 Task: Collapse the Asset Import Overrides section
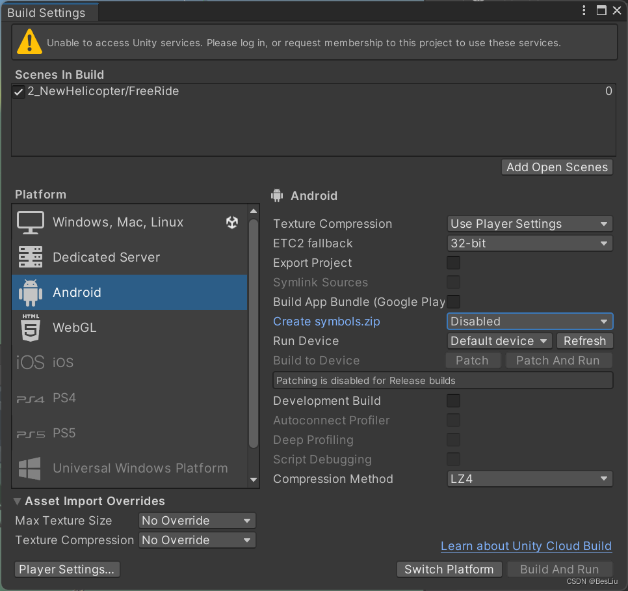[17, 501]
